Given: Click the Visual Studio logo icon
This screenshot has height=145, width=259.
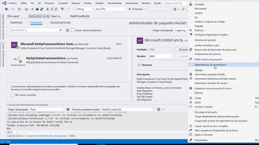Looking at the screenshot, I should click(x=4, y=3).
